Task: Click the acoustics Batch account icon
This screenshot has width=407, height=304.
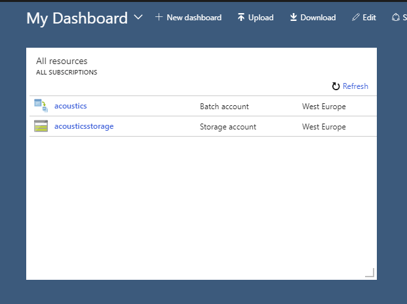Action: [x=41, y=106]
